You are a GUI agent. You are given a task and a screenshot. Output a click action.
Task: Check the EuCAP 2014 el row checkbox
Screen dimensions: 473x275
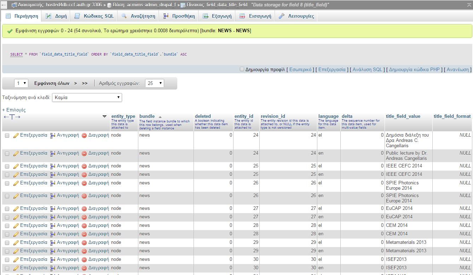[7, 209]
